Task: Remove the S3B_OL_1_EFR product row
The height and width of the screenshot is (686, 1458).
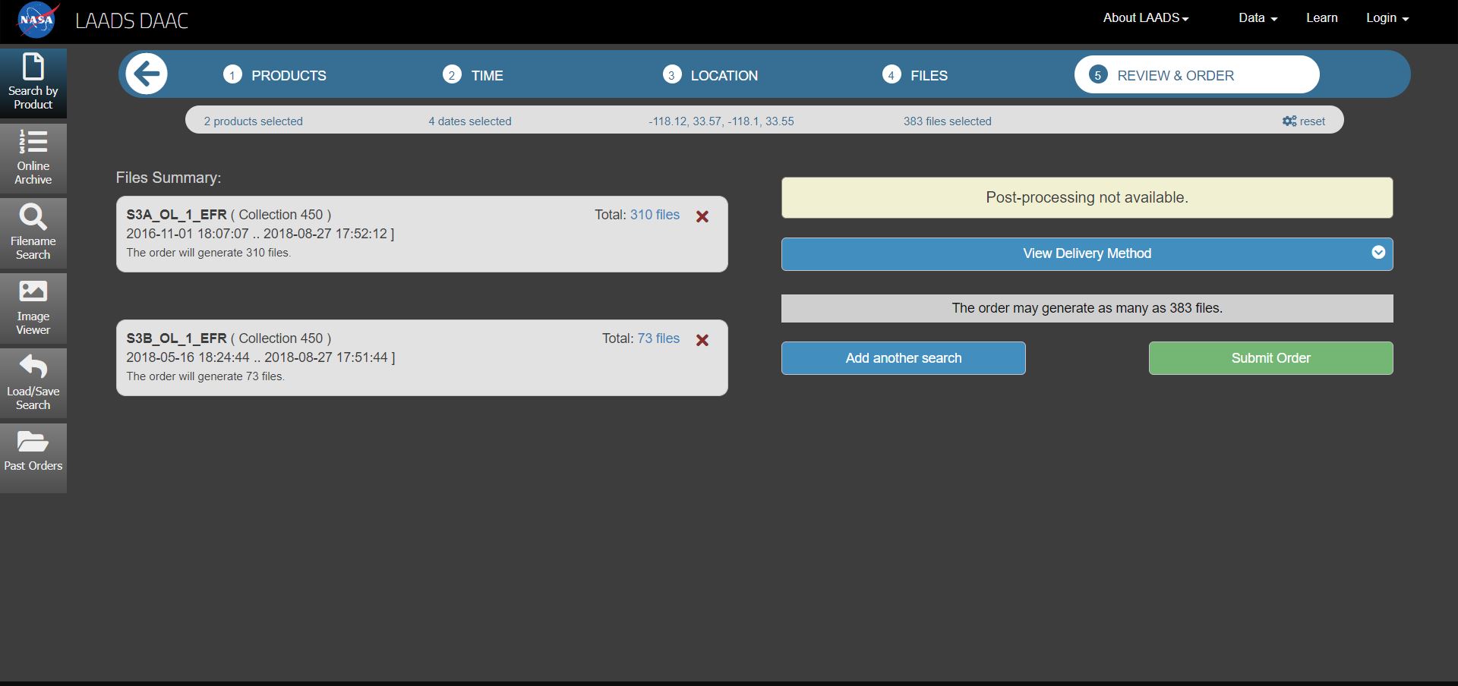Action: [x=702, y=340]
